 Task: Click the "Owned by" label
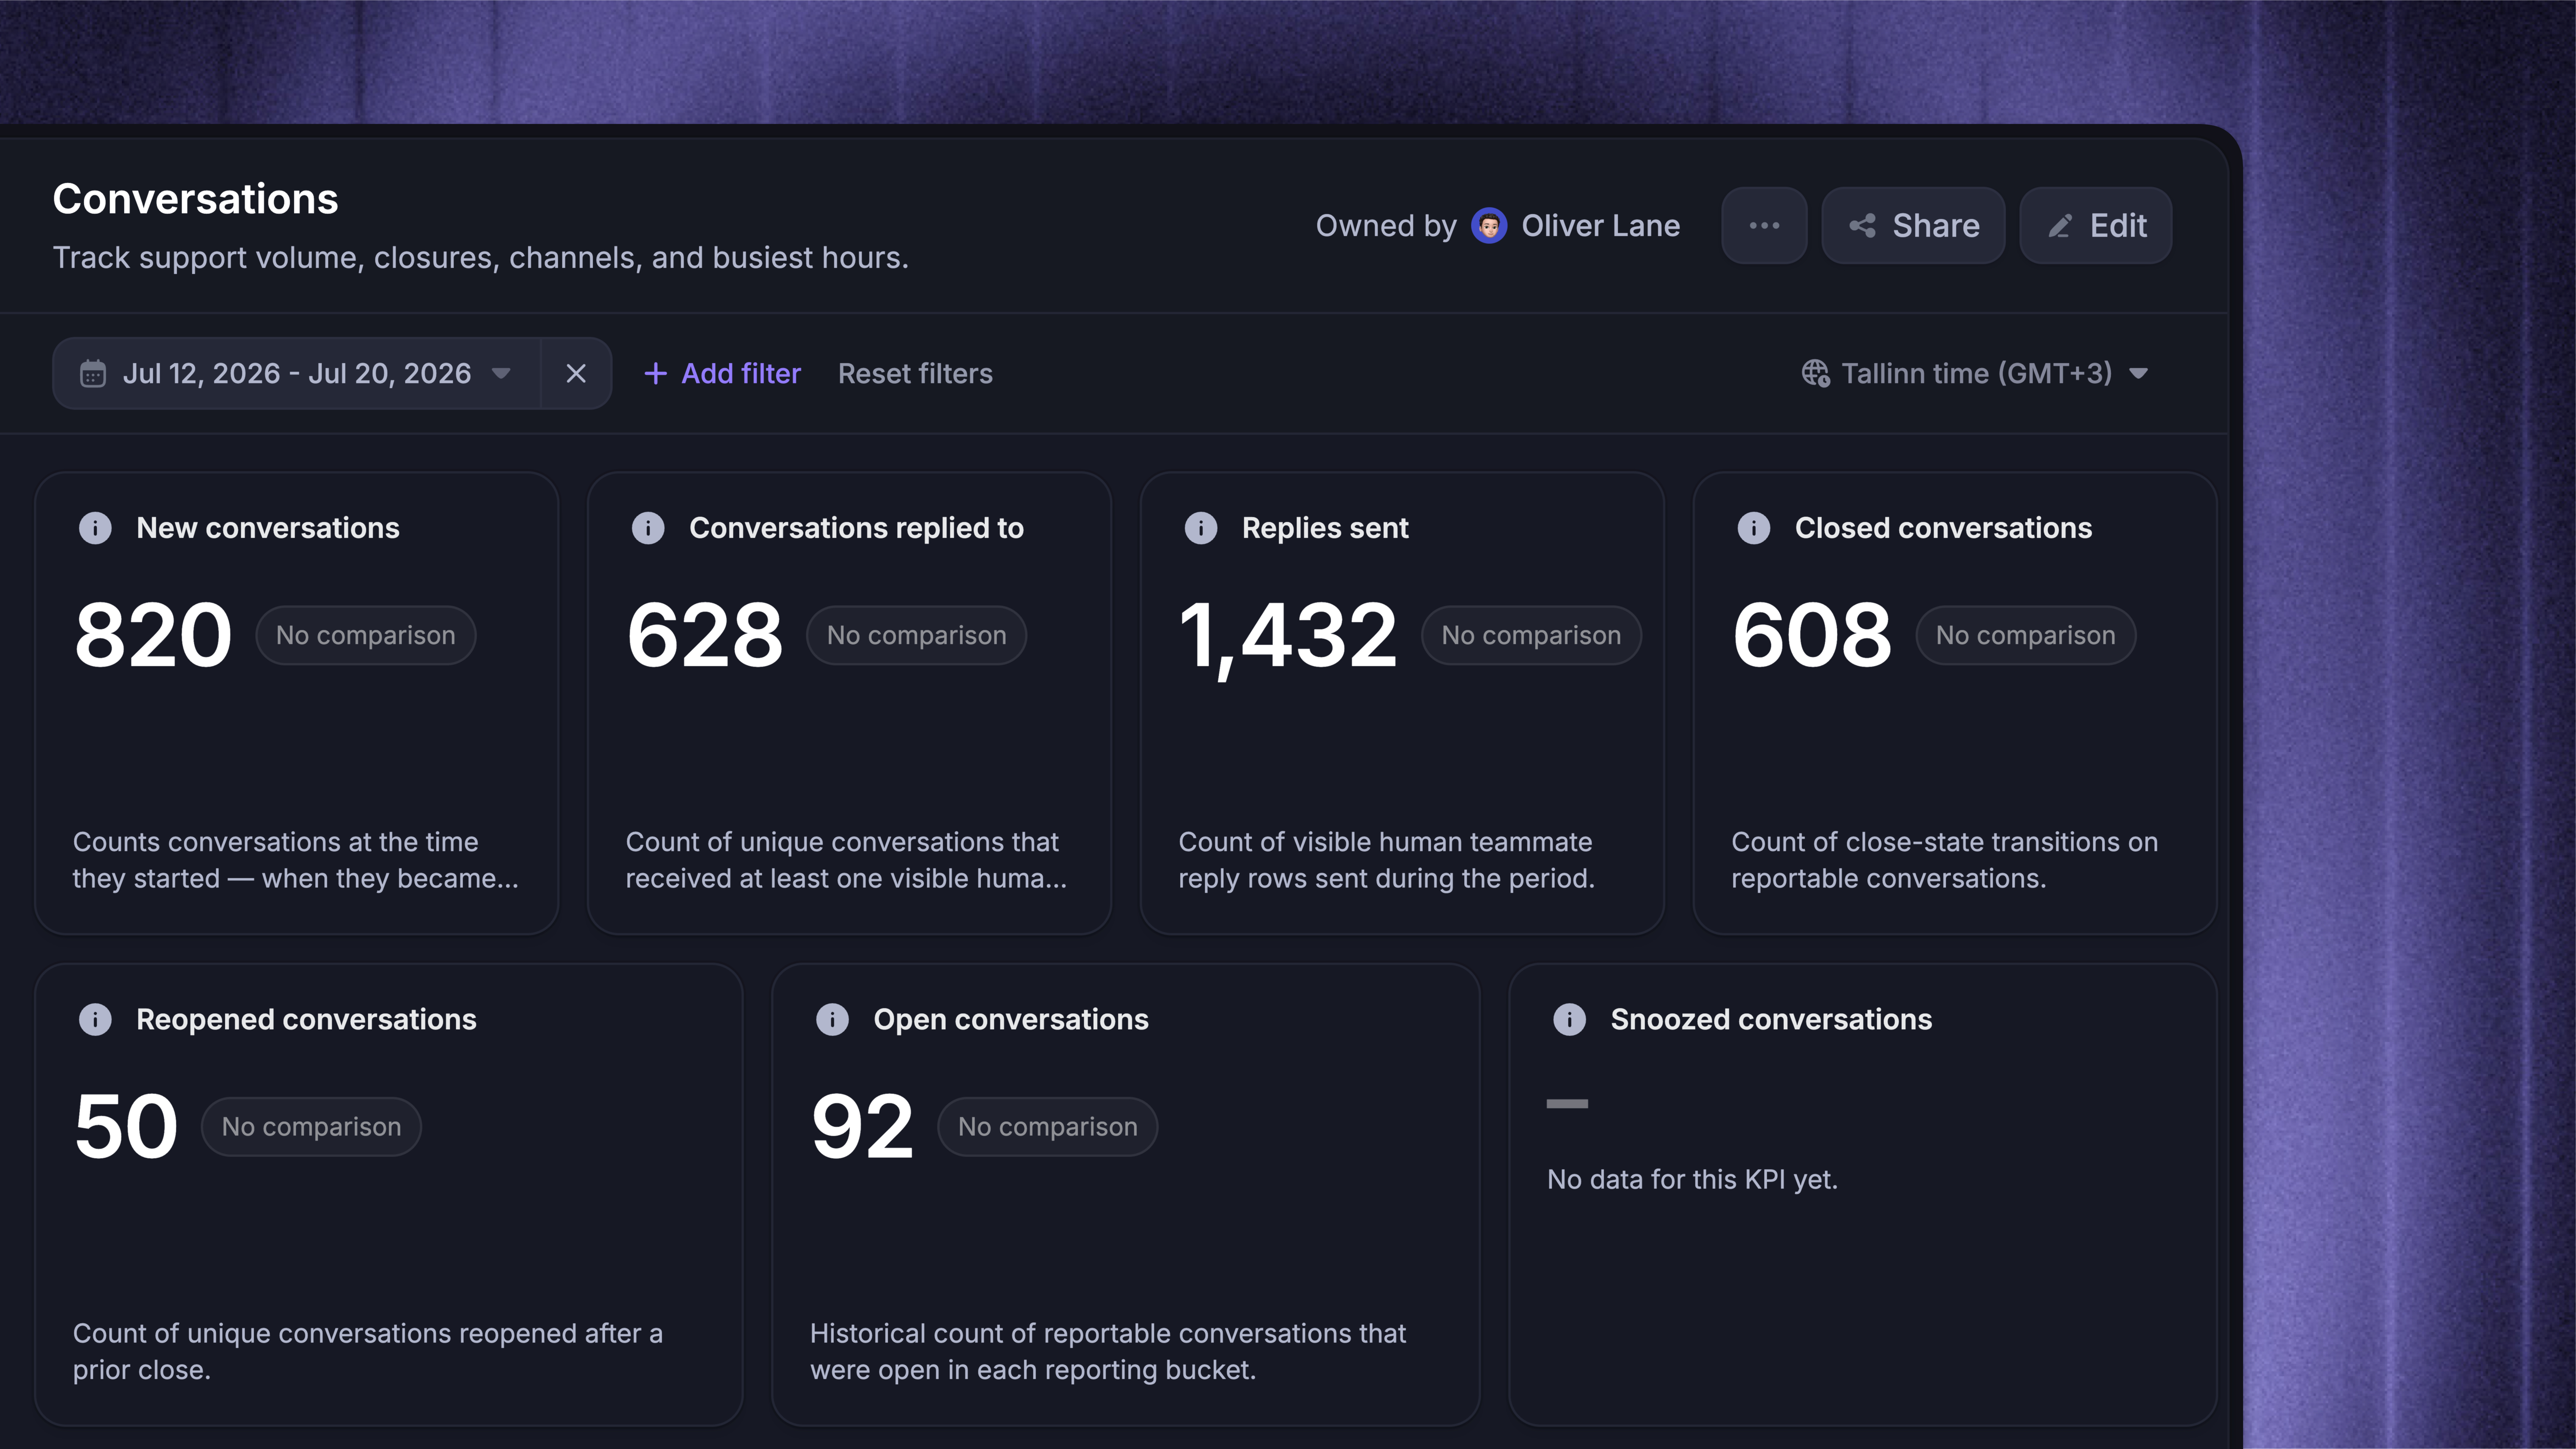pyautogui.click(x=1386, y=226)
